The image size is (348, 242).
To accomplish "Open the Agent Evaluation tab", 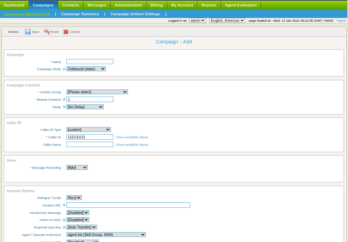I will click(x=241, y=5).
